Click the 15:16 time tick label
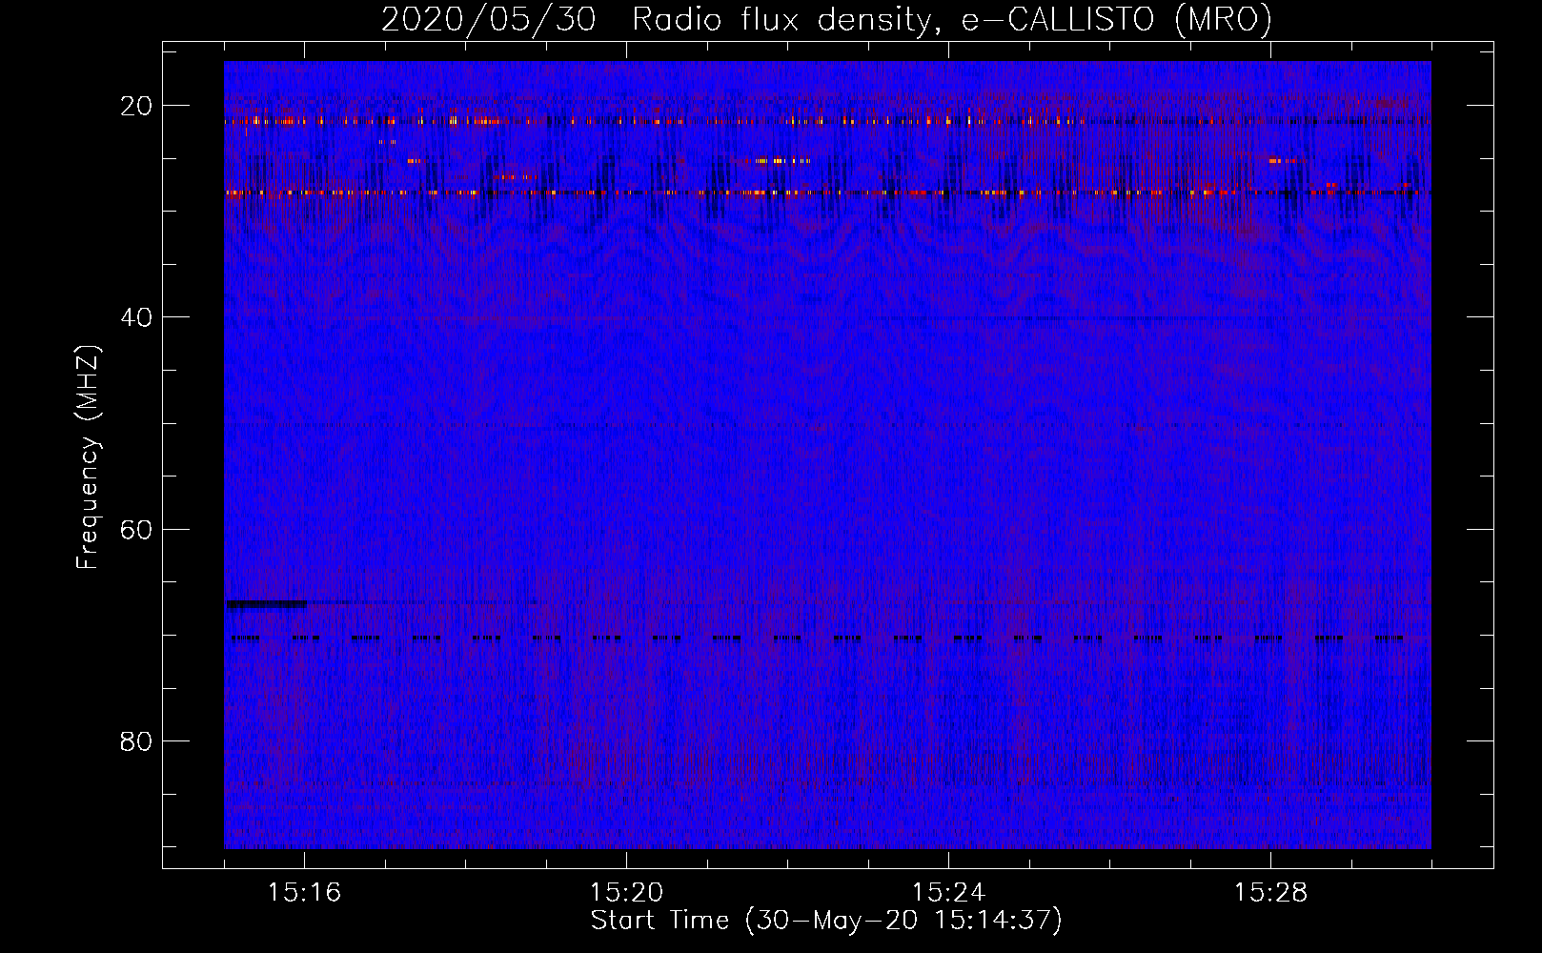Image resolution: width=1542 pixels, height=953 pixels. coord(304,893)
